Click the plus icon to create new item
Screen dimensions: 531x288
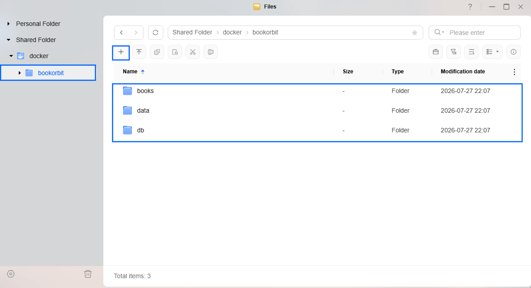(121, 52)
